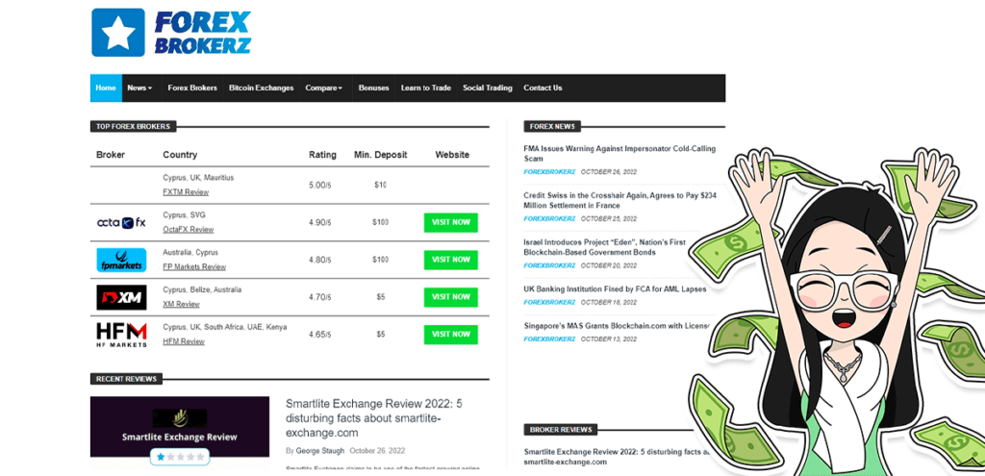Open the Forex Brokers menu item
The image size is (985, 476).
tap(192, 88)
